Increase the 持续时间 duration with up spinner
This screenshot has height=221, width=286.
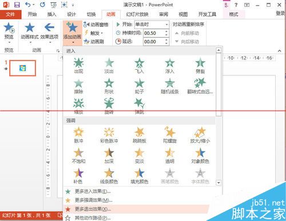166,31
